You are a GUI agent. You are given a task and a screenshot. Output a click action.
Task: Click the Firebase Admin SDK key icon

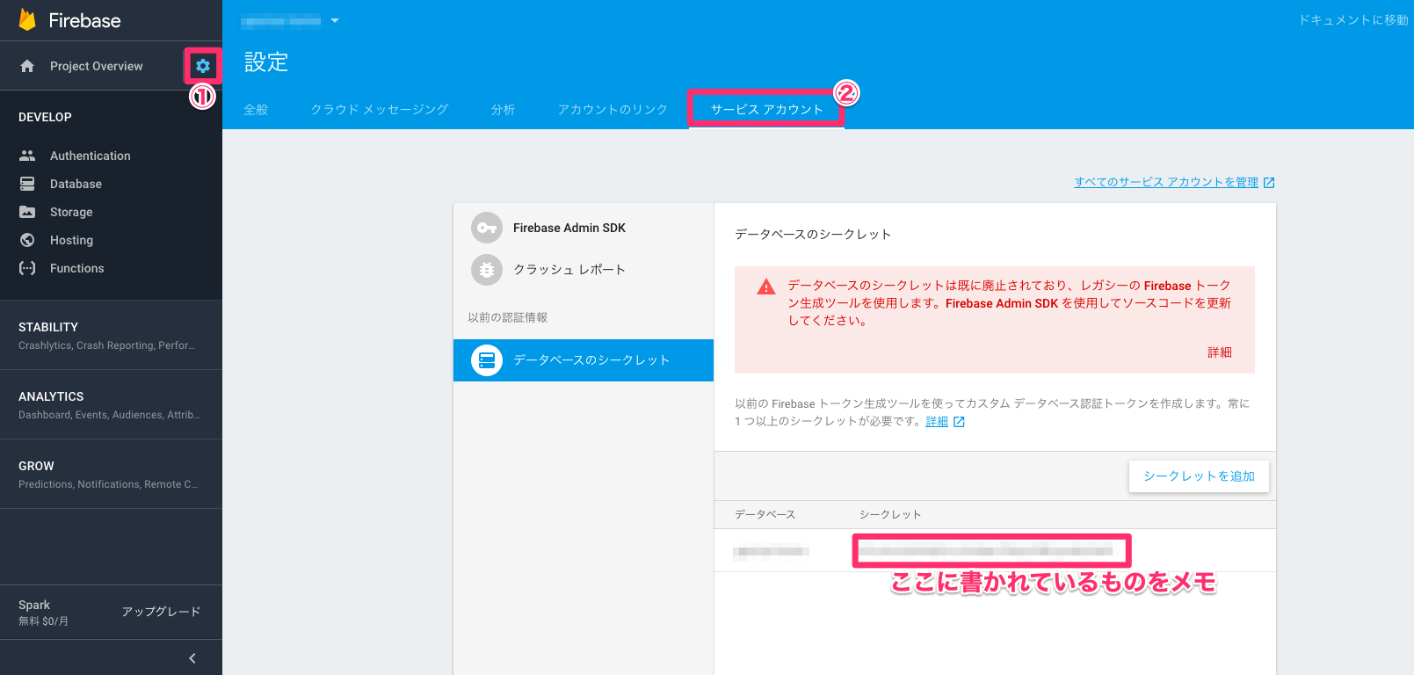[487, 228]
